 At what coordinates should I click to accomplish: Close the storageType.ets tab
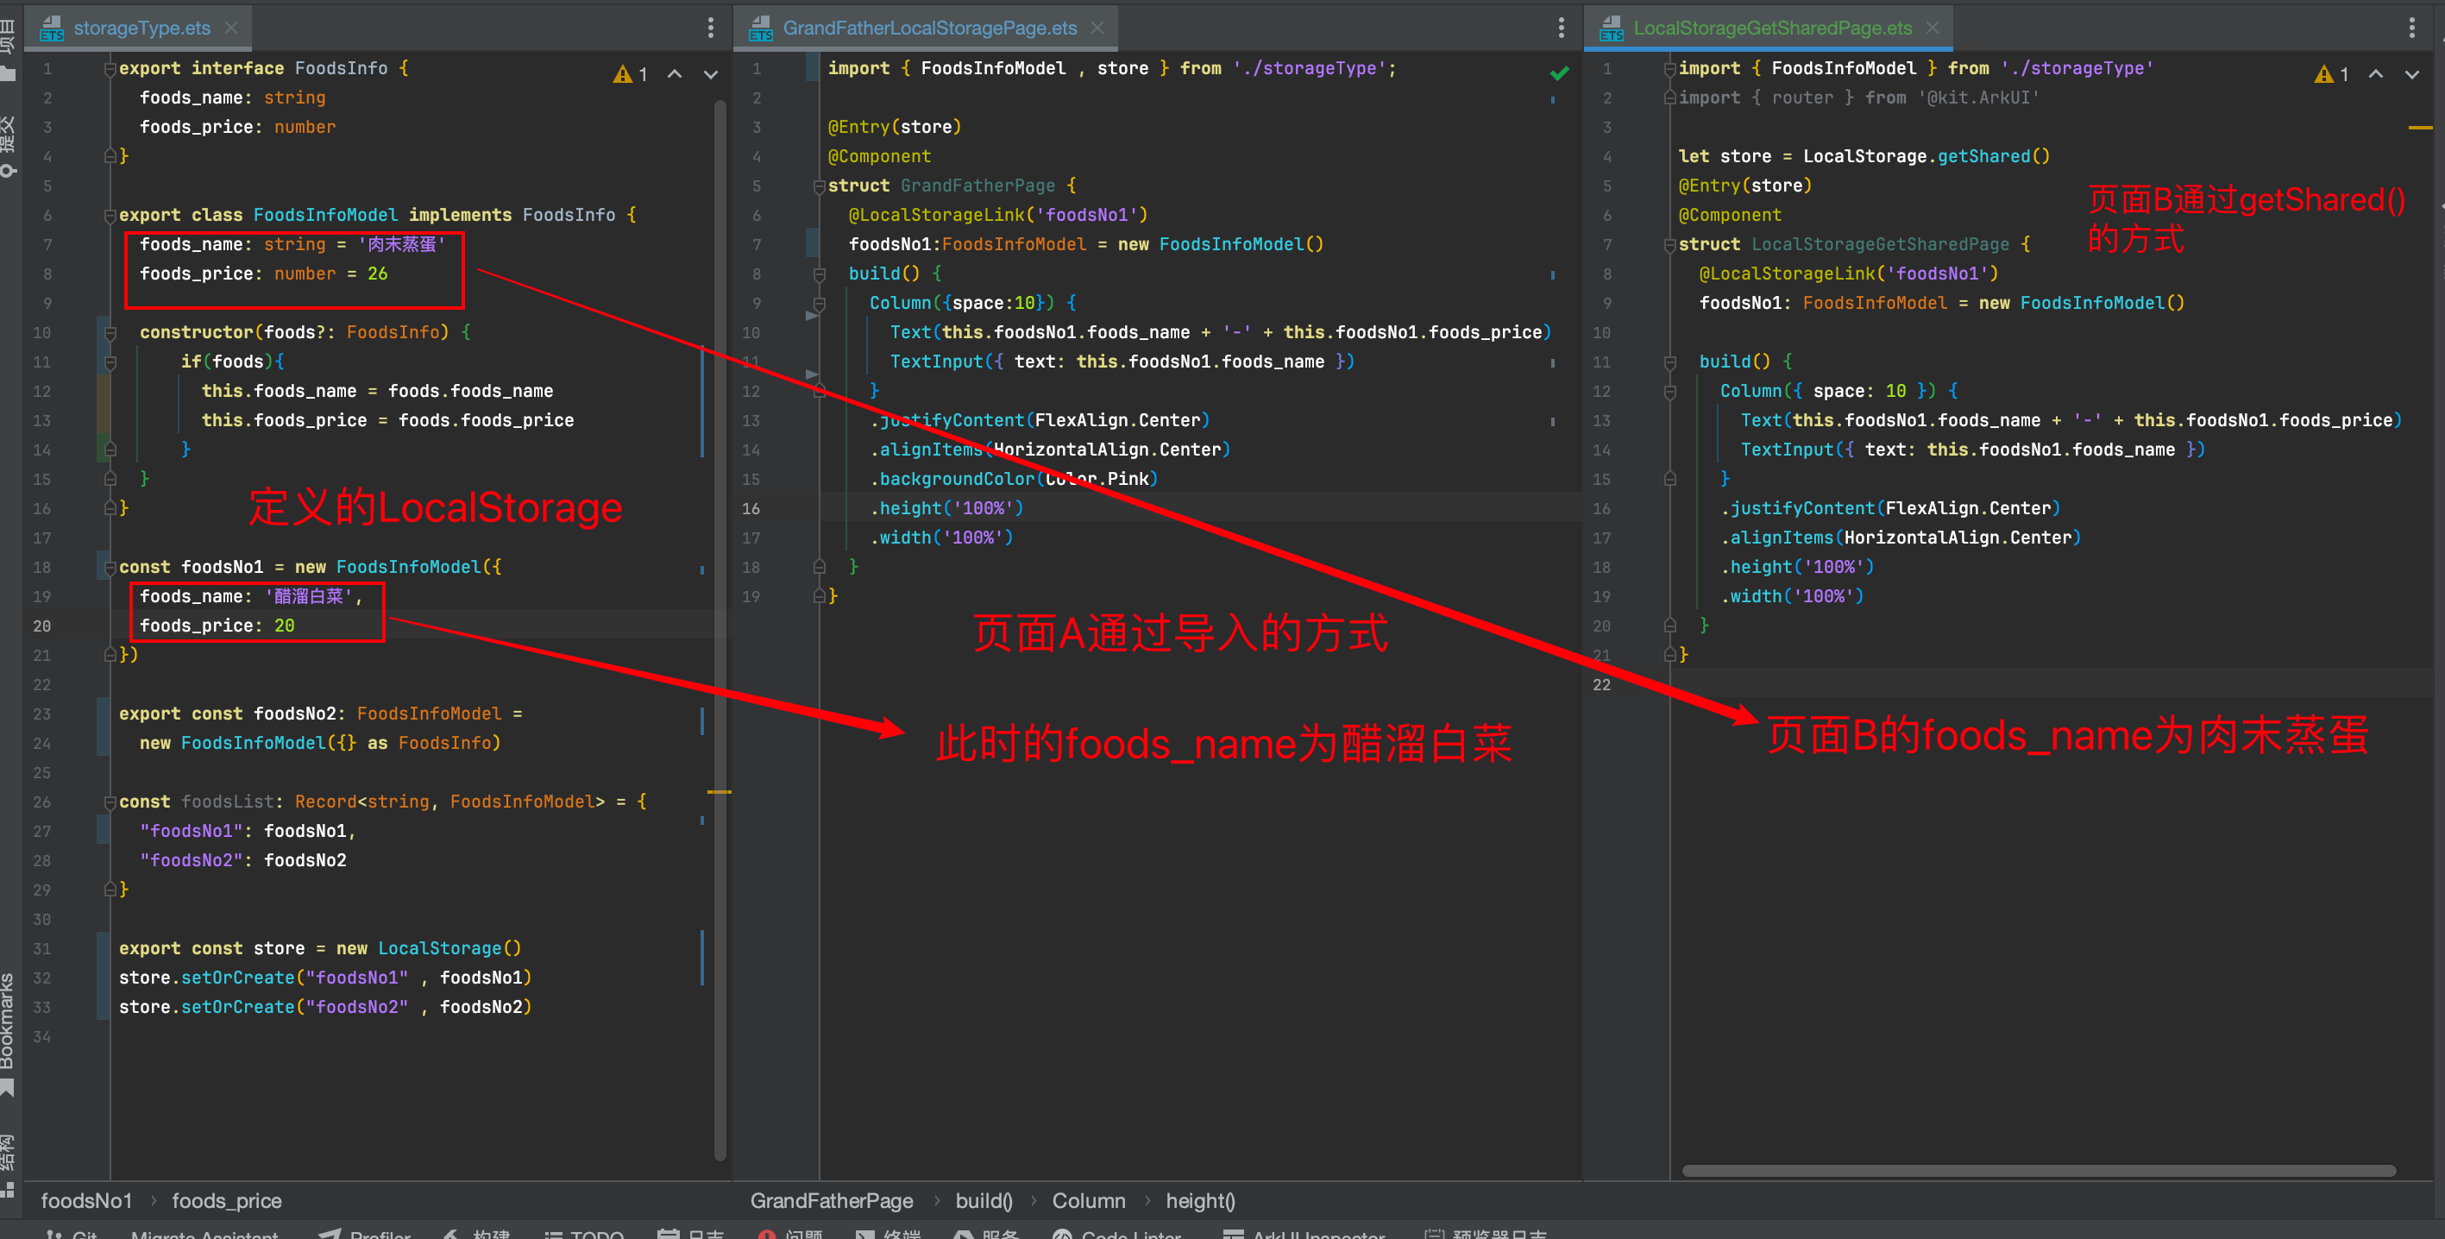pyautogui.click(x=230, y=28)
